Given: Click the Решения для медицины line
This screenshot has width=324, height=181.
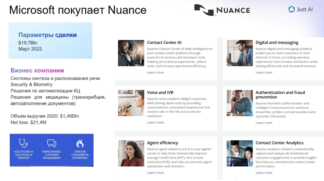Looking at the screenshot, I should click(x=58, y=100).
